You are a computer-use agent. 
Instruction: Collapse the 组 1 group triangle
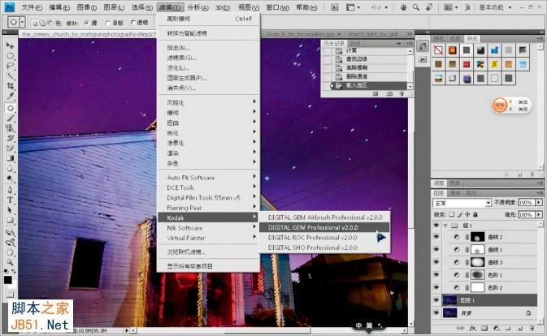pos(445,226)
